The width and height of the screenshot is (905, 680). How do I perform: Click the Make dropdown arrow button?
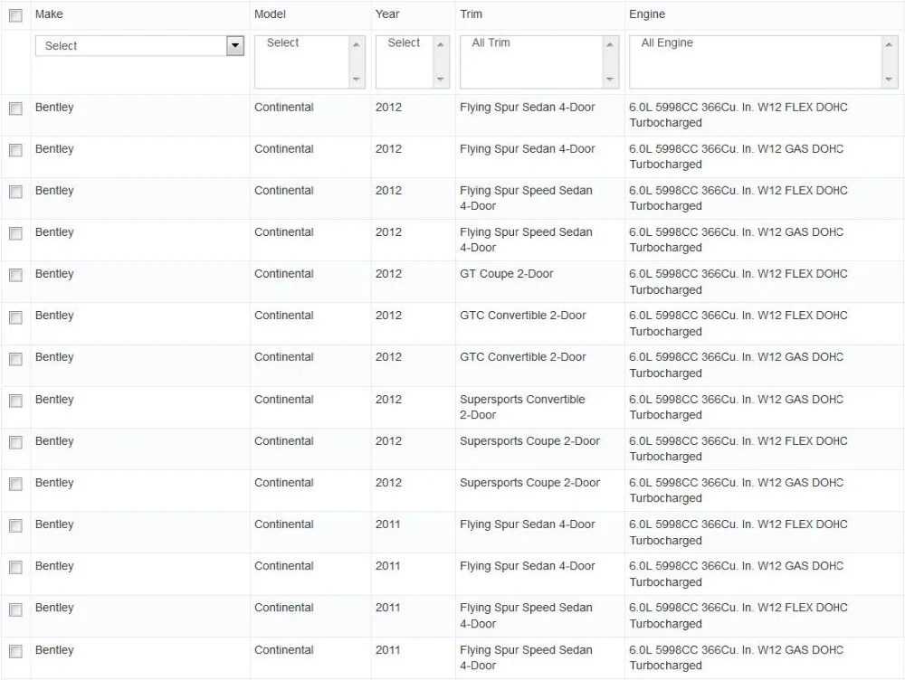235,45
